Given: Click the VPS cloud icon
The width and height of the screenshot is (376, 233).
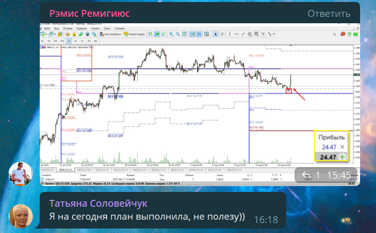Looking at the screenshot, I should 87,34.
